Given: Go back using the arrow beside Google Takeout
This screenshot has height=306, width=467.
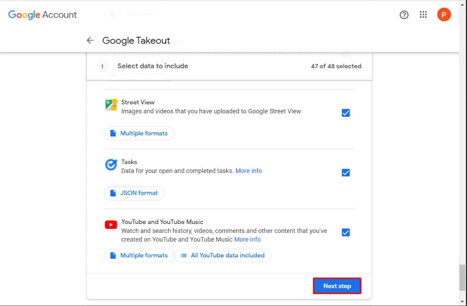Looking at the screenshot, I should 90,41.
